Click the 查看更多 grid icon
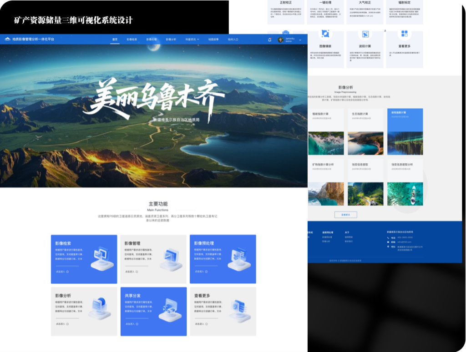 click(x=404, y=34)
